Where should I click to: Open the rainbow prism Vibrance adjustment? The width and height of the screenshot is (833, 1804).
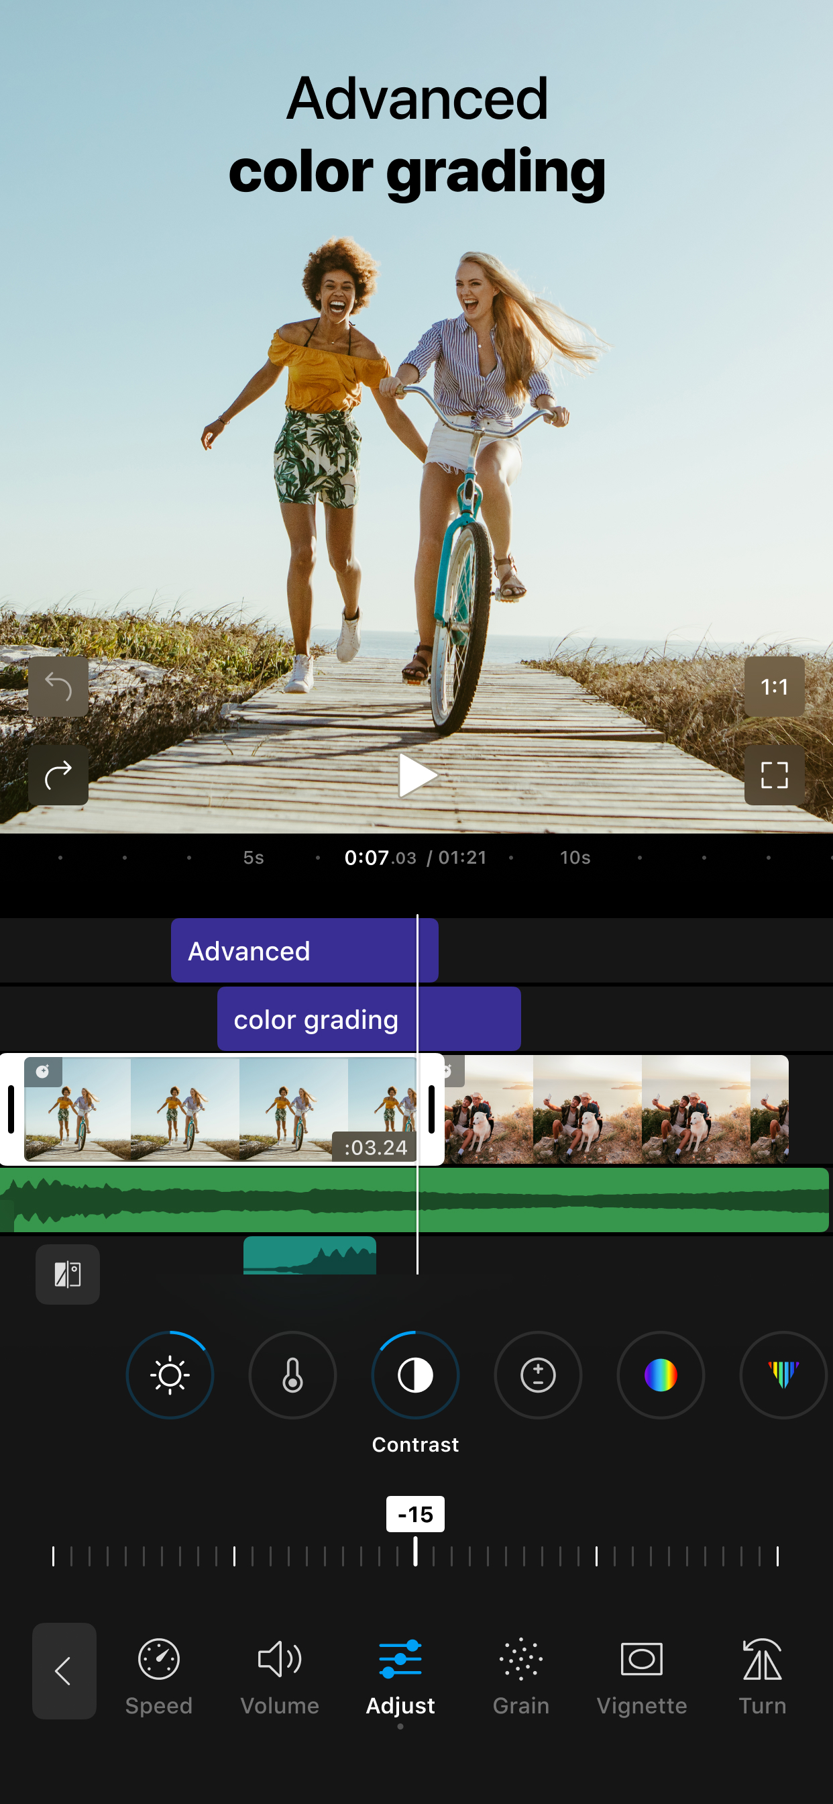[x=783, y=1374]
